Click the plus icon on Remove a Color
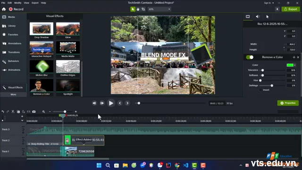Screen dimensions: 302x170 point(294,57)
